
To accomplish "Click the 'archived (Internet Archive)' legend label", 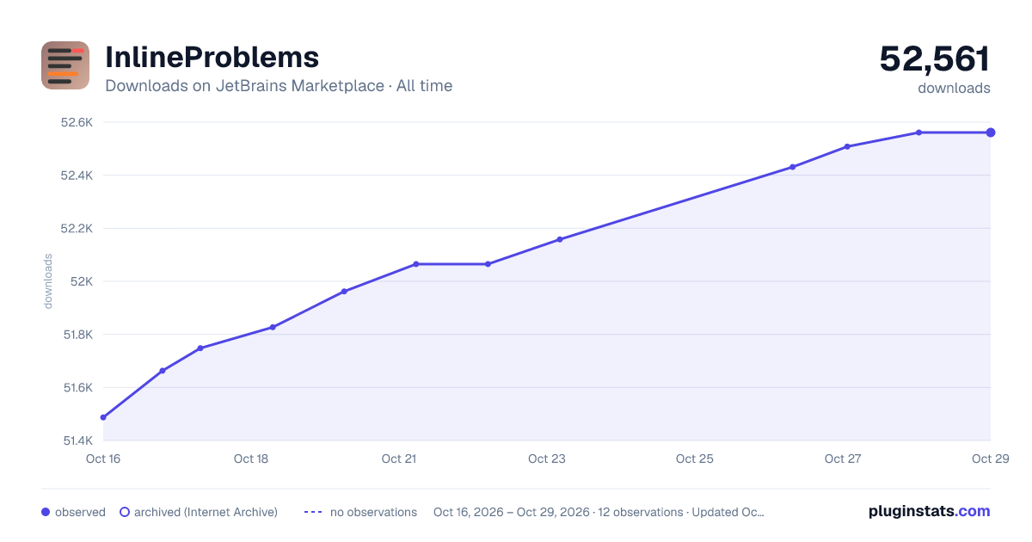I will [x=206, y=512].
